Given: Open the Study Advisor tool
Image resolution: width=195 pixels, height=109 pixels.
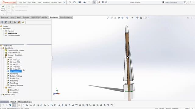Looking at the screenshot, I should (x=3, y=9).
